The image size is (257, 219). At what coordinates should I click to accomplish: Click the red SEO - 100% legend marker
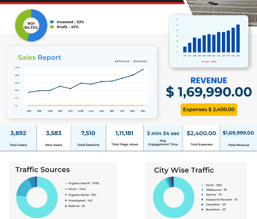point(203,62)
